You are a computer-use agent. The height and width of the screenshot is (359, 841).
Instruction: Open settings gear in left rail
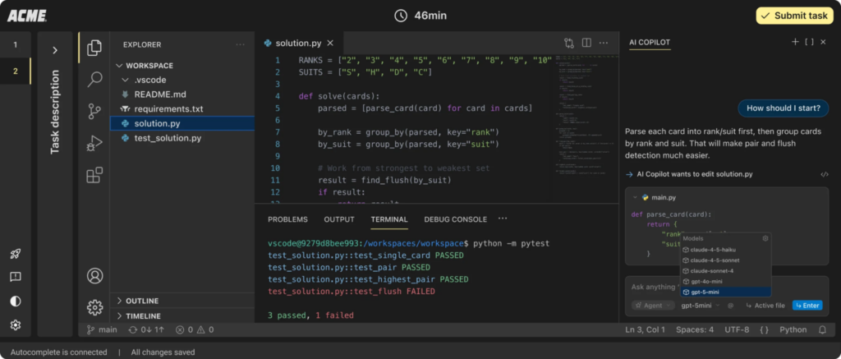point(16,324)
